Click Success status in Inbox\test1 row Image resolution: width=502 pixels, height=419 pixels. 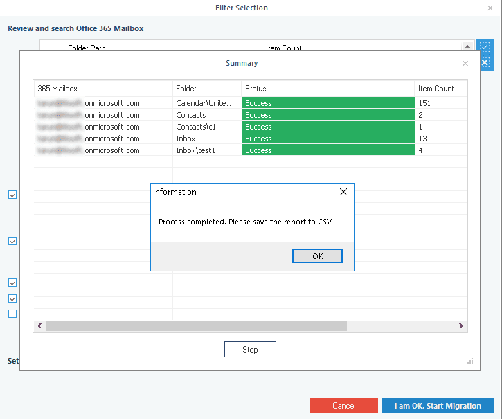pyautogui.click(x=328, y=150)
